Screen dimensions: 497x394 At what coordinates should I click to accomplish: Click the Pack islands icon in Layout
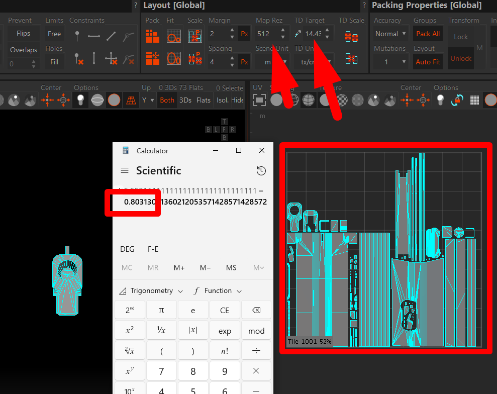click(x=152, y=36)
